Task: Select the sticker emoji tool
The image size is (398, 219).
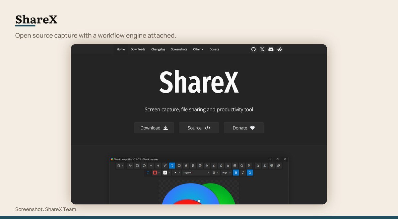Action: coord(200,166)
